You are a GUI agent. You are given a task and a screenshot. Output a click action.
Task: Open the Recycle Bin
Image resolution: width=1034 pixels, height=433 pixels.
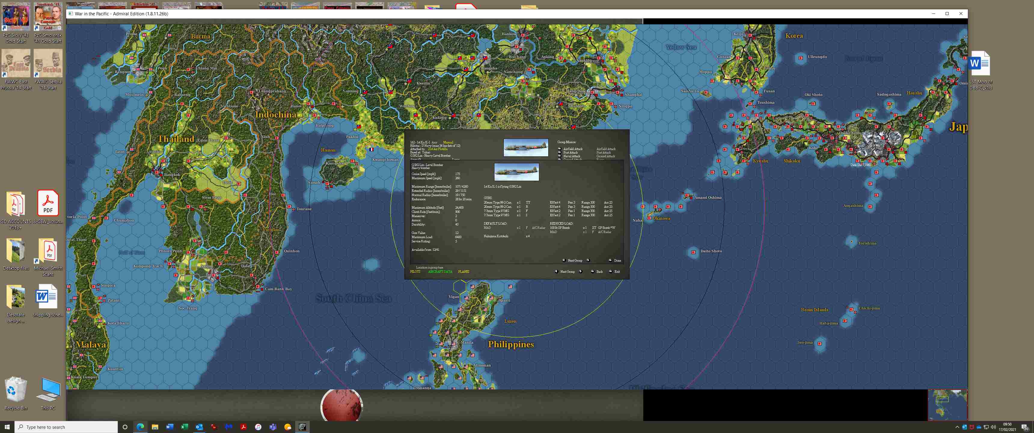pos(16,393)
